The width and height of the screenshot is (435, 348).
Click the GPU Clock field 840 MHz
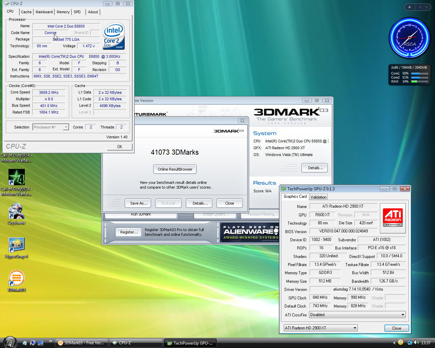pos(320,297)
